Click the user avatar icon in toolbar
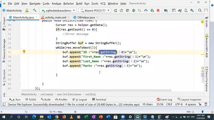 coord(206,10)
